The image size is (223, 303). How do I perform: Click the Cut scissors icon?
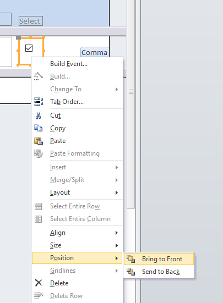pyautogui.click(x=39, y=115)
